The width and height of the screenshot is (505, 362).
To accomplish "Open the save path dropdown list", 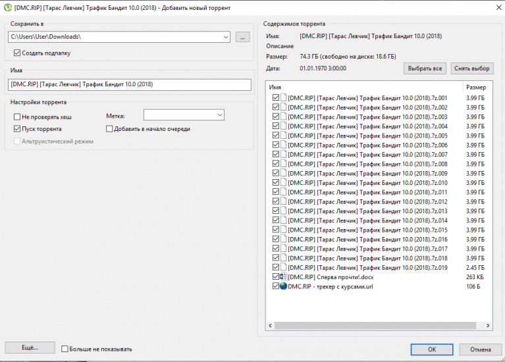I will click(x=225, y=37).
